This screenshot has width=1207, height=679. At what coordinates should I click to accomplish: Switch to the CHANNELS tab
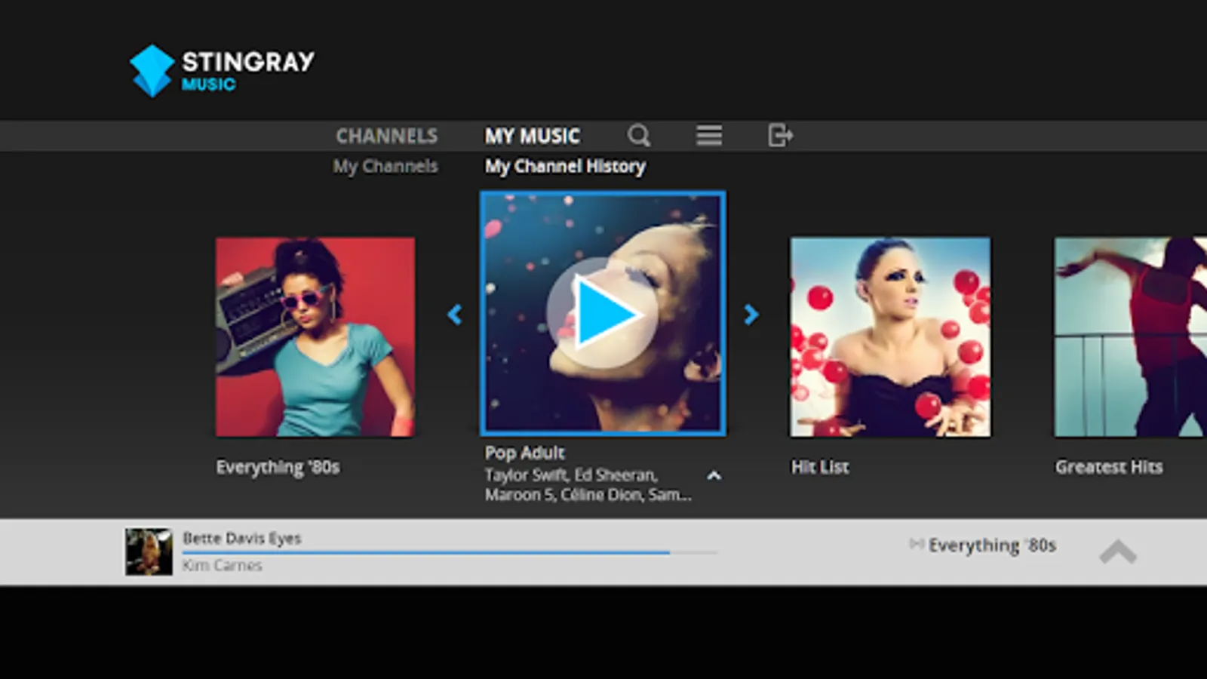click(386, 136)
